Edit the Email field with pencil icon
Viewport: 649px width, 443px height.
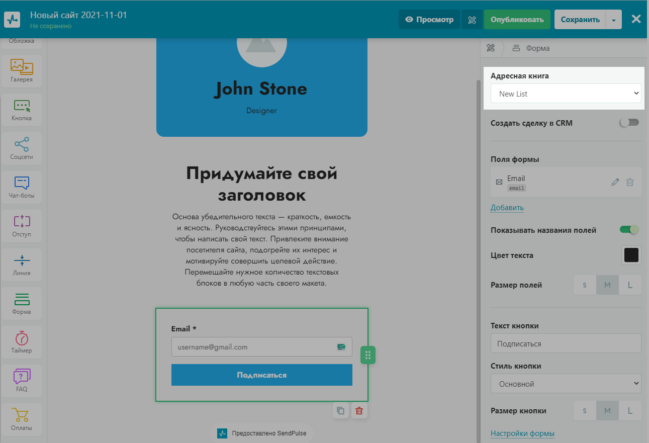[x=615, y=183]
